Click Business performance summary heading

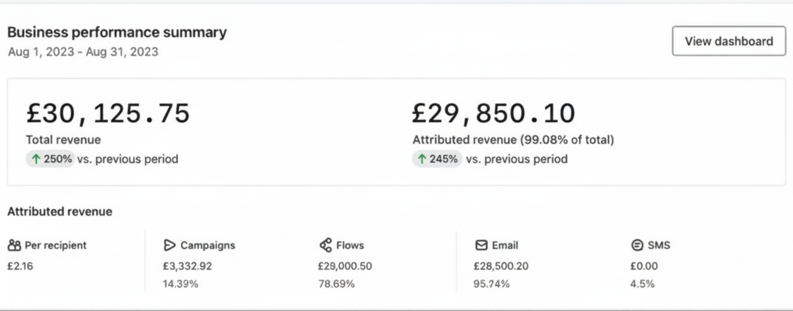tap(117, 32)
